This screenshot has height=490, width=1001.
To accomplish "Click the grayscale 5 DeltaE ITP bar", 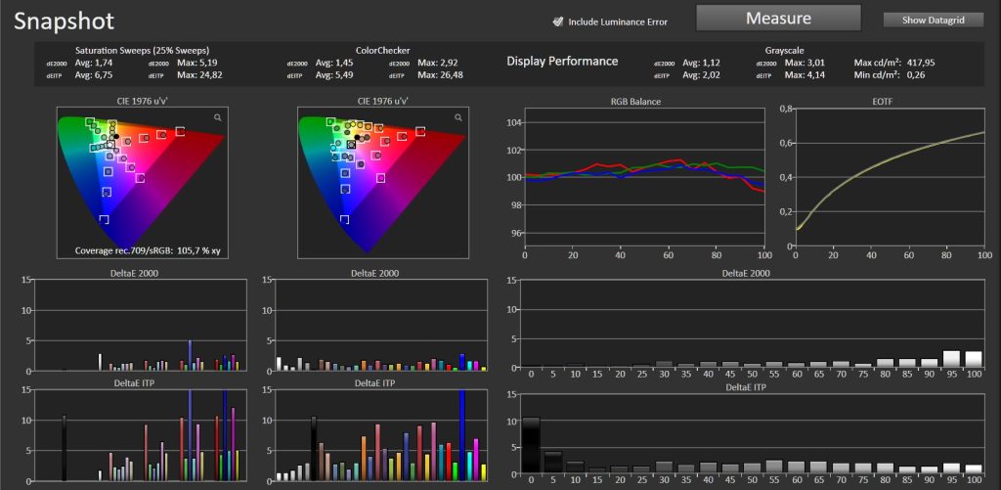I will click(553, 463).
